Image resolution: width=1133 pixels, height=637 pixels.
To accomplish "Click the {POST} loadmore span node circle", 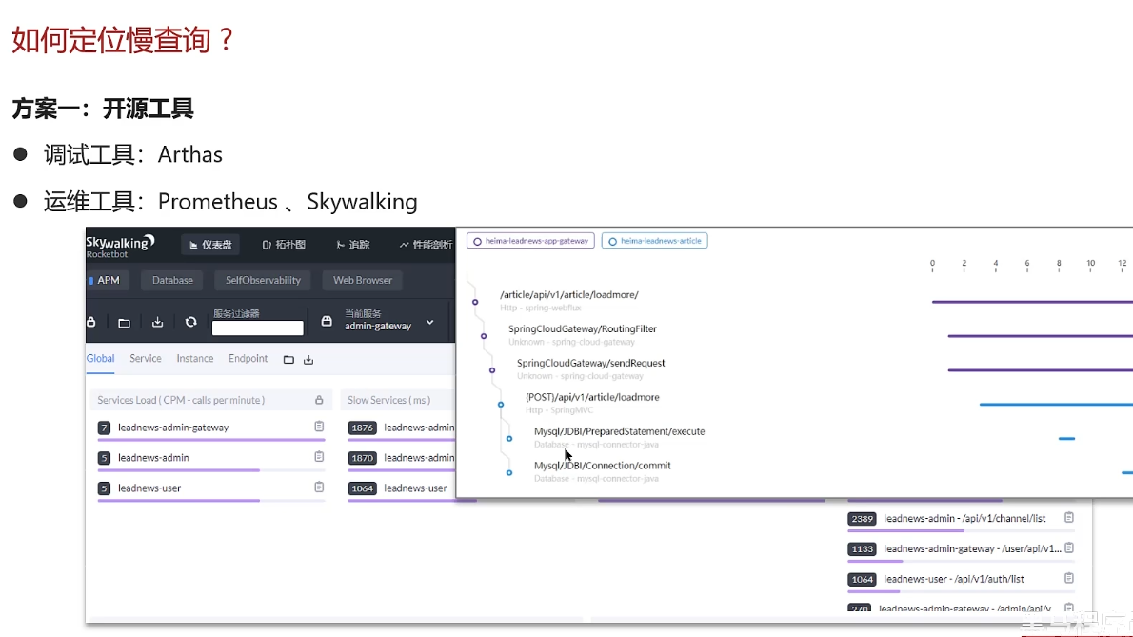I will click(x=501, y=405).
